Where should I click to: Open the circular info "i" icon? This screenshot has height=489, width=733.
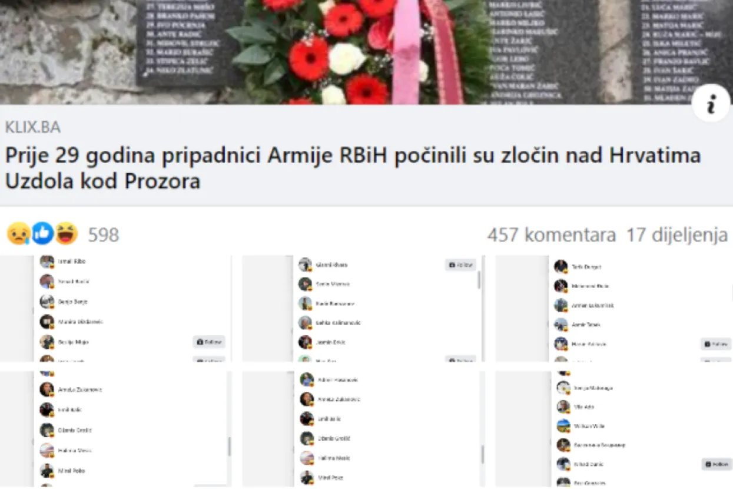711,102
